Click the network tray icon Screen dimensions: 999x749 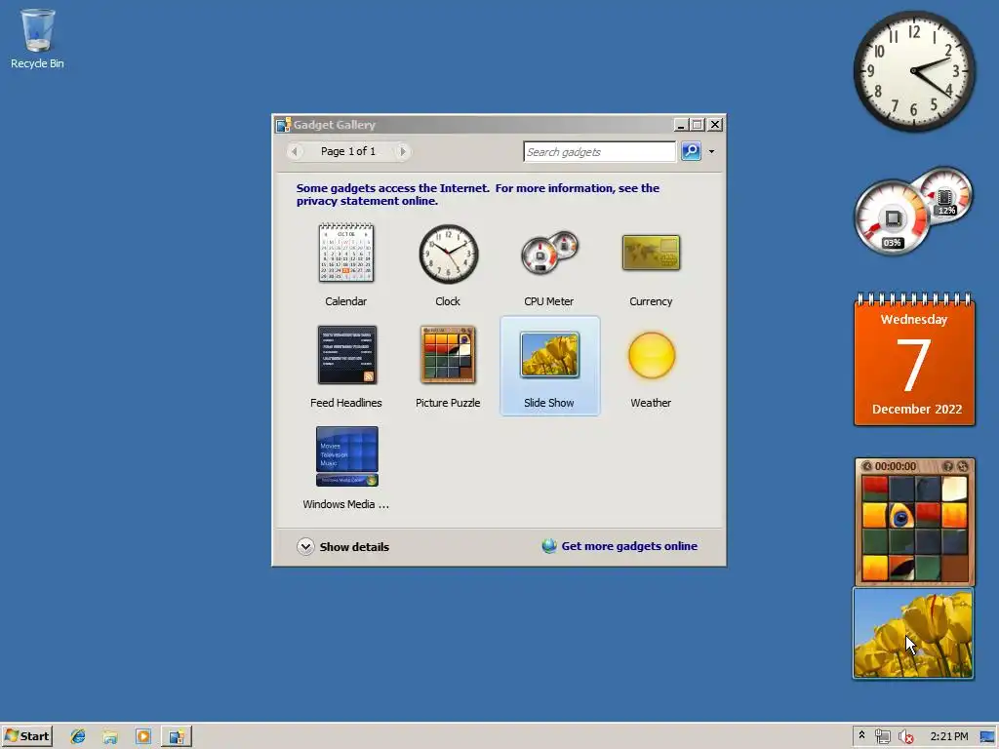(x=882, y=736)
